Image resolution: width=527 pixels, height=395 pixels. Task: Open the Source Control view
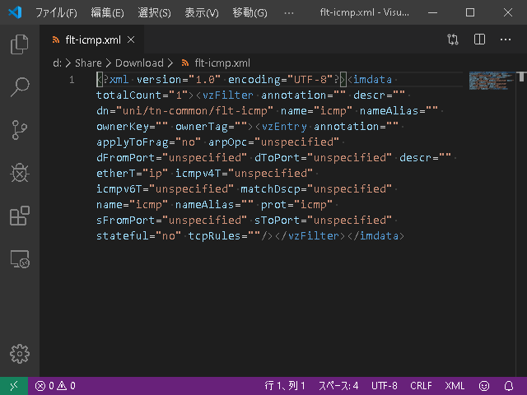coord(20,130)
